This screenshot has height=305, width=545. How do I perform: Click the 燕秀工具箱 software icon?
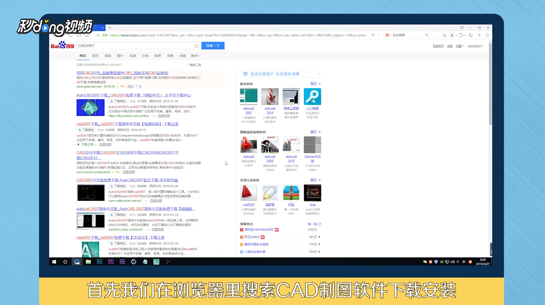[x=291, y=96]
